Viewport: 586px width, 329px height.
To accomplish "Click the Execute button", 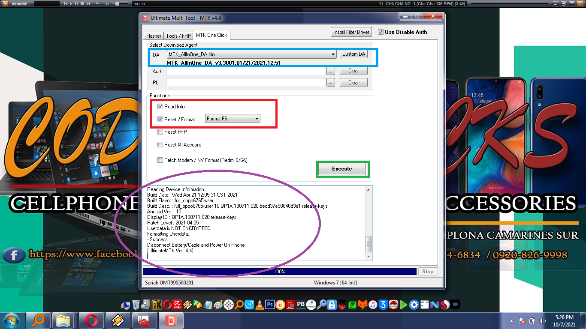I will point(342,169).
